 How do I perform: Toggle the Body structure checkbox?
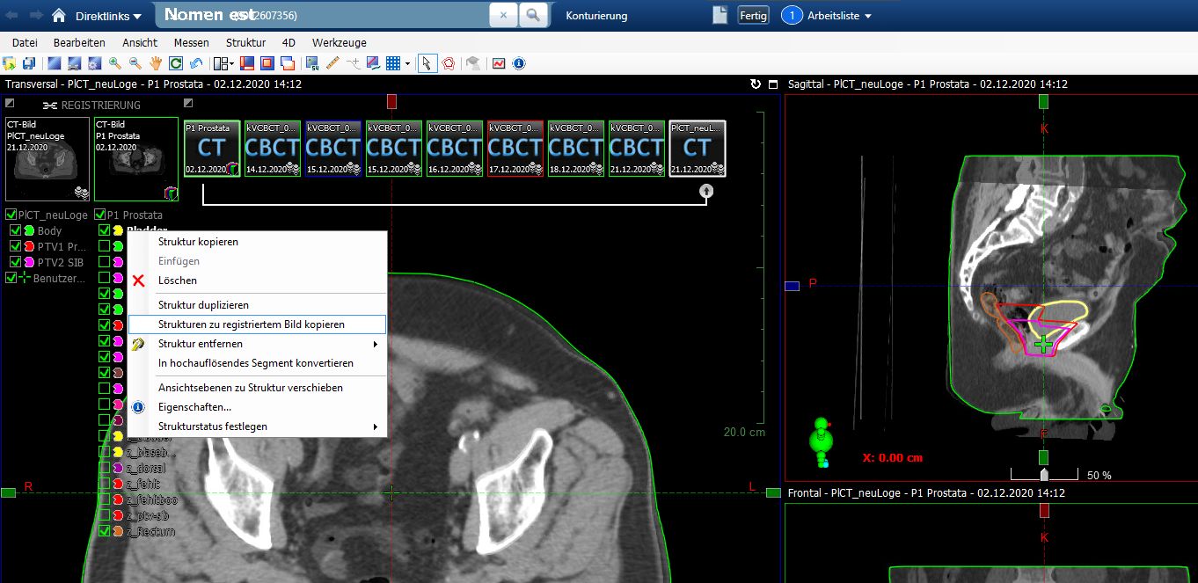click(15, 230)
